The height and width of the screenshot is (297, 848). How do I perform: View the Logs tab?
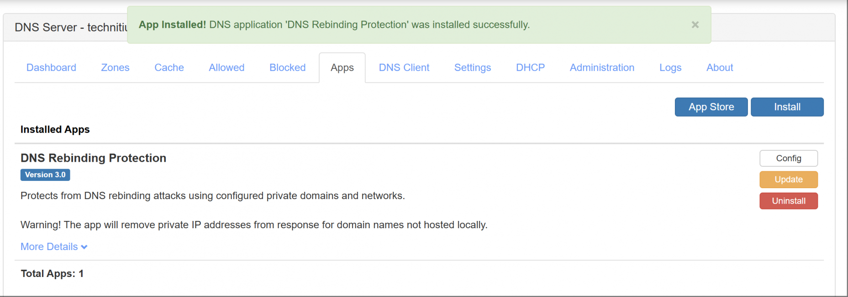point(670,67)
